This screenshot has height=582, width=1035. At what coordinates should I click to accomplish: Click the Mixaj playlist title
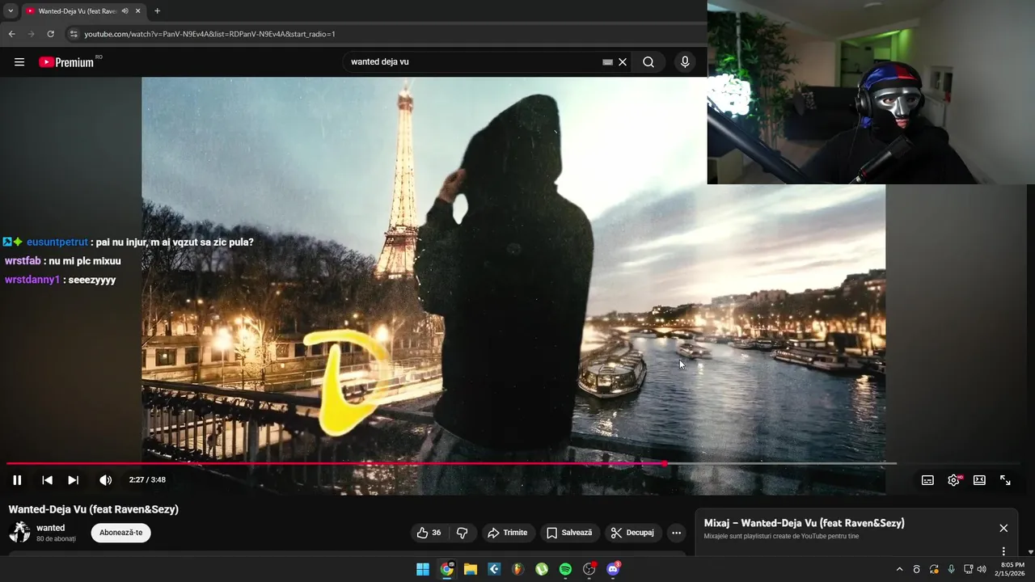tap(805, 523)
